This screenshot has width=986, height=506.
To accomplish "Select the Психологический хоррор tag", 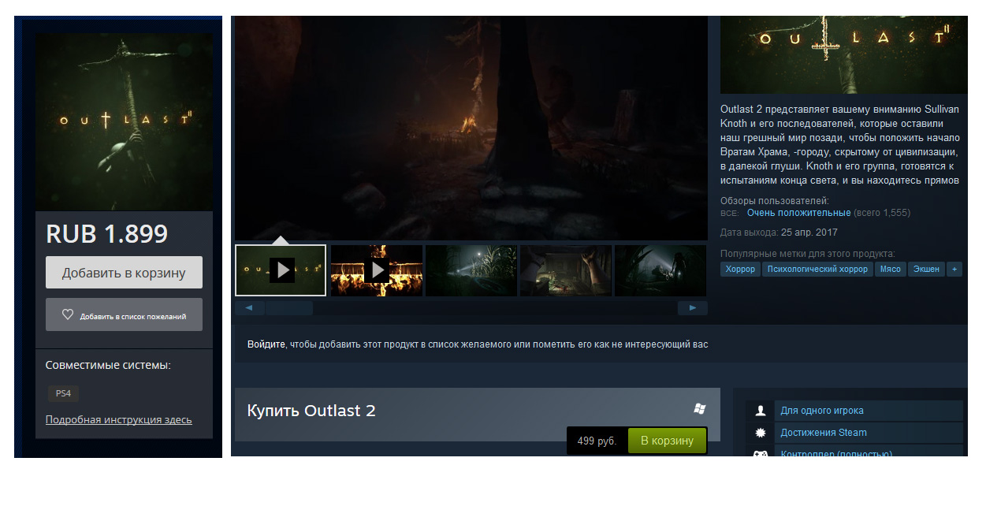I will (817, 270).
